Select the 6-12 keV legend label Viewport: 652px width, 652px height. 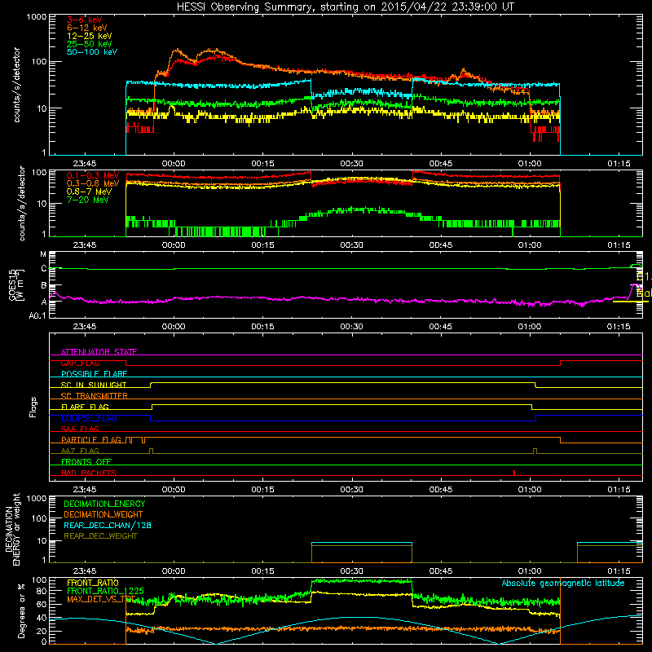[x=87, y=28]
